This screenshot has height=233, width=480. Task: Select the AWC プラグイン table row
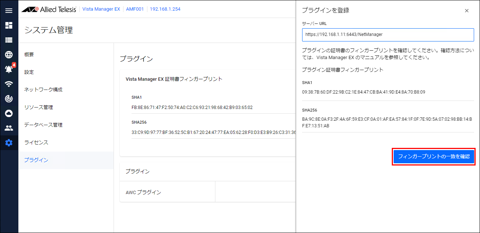coord(208,192)
